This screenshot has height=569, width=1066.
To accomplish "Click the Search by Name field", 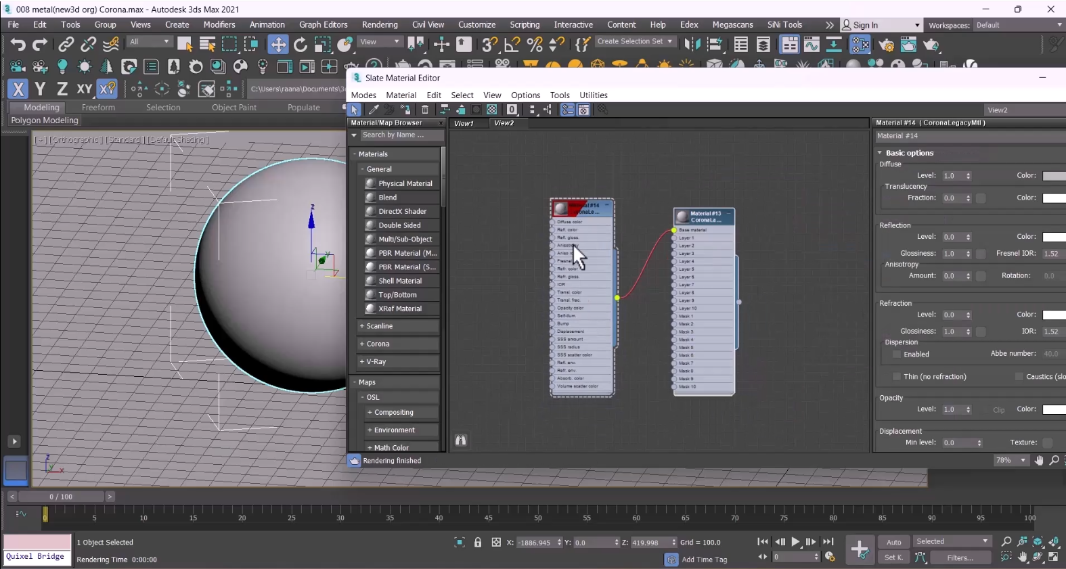I will (x=402, y=135).
